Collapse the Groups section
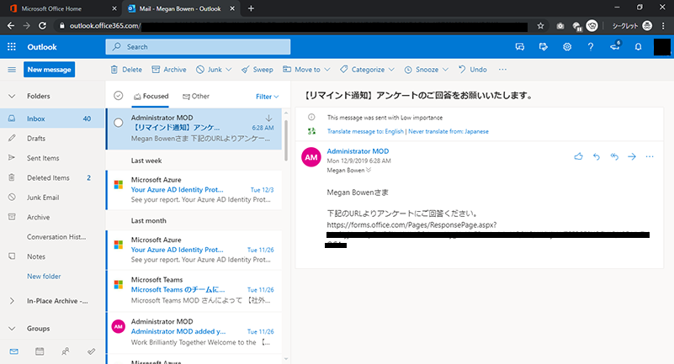Screen dimensions: 674x364 click(12, 329)
